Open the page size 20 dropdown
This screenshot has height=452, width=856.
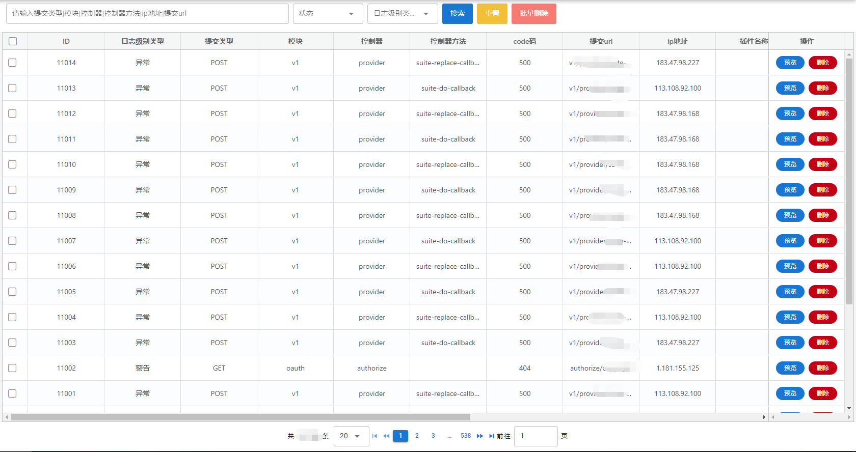351,436
